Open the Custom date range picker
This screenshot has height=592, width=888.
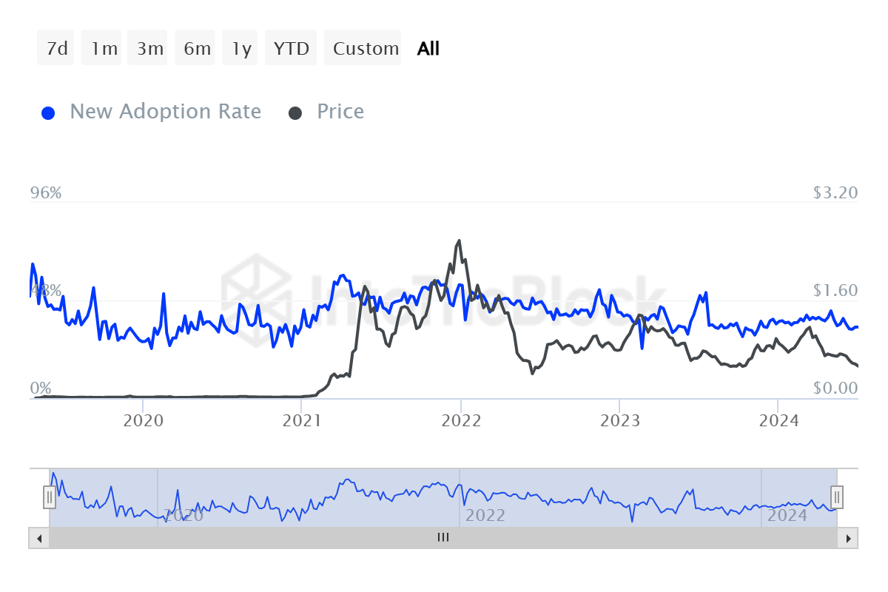[364, 49]
